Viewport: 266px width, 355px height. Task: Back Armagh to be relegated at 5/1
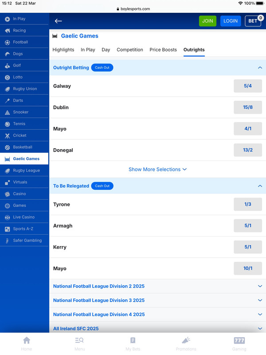[x=248, y=226]
